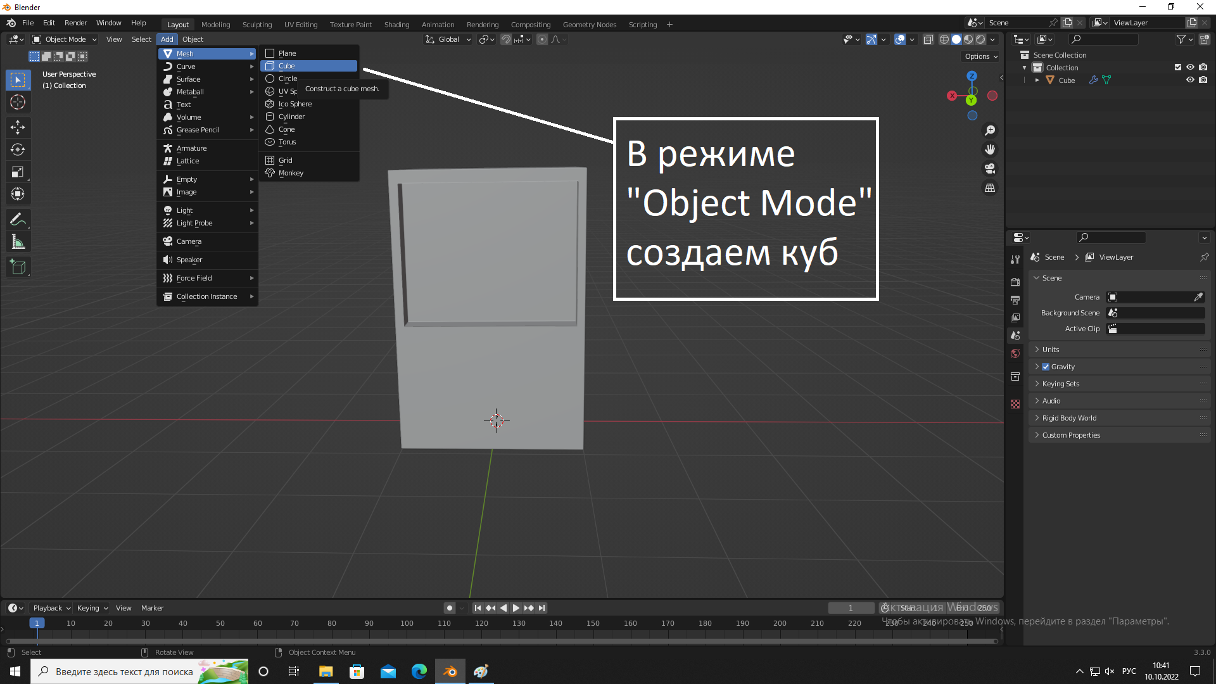Choose Monkey from the Mesh submenu
This screenshot has width=1216, height=684.
(x=309, y=173)
